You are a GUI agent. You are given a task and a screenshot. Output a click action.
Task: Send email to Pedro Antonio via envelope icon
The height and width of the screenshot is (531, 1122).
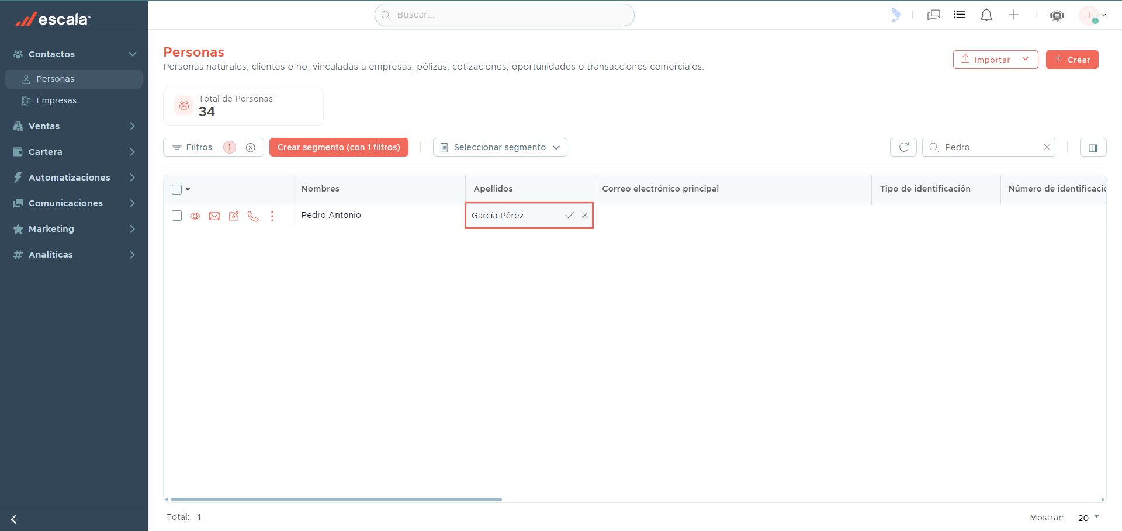point(214,216)
